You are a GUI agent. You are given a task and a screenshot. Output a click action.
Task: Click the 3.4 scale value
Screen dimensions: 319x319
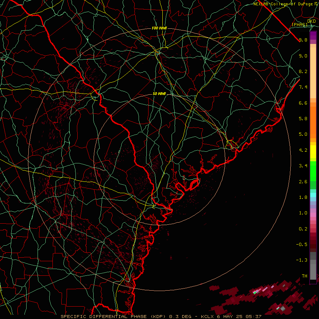click(x=303, y=166)
